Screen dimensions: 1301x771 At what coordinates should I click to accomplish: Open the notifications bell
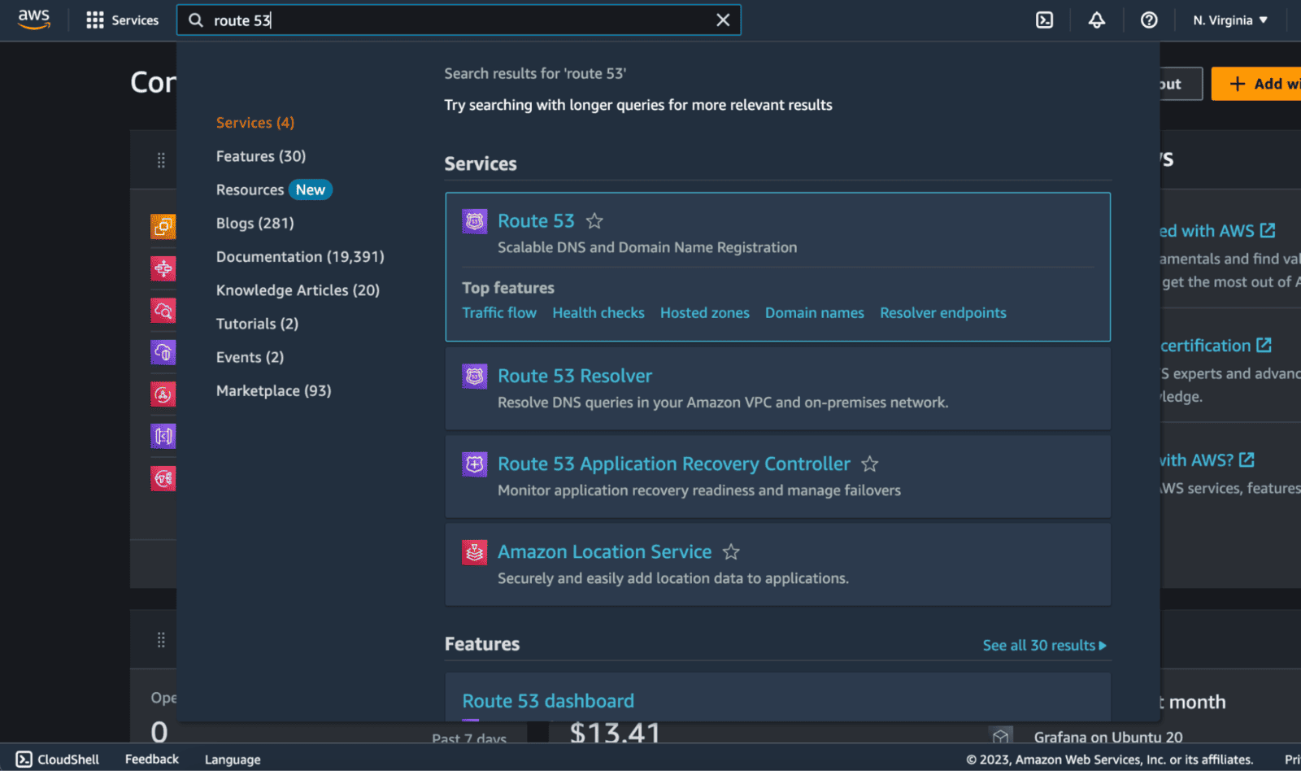(1096, 20)
